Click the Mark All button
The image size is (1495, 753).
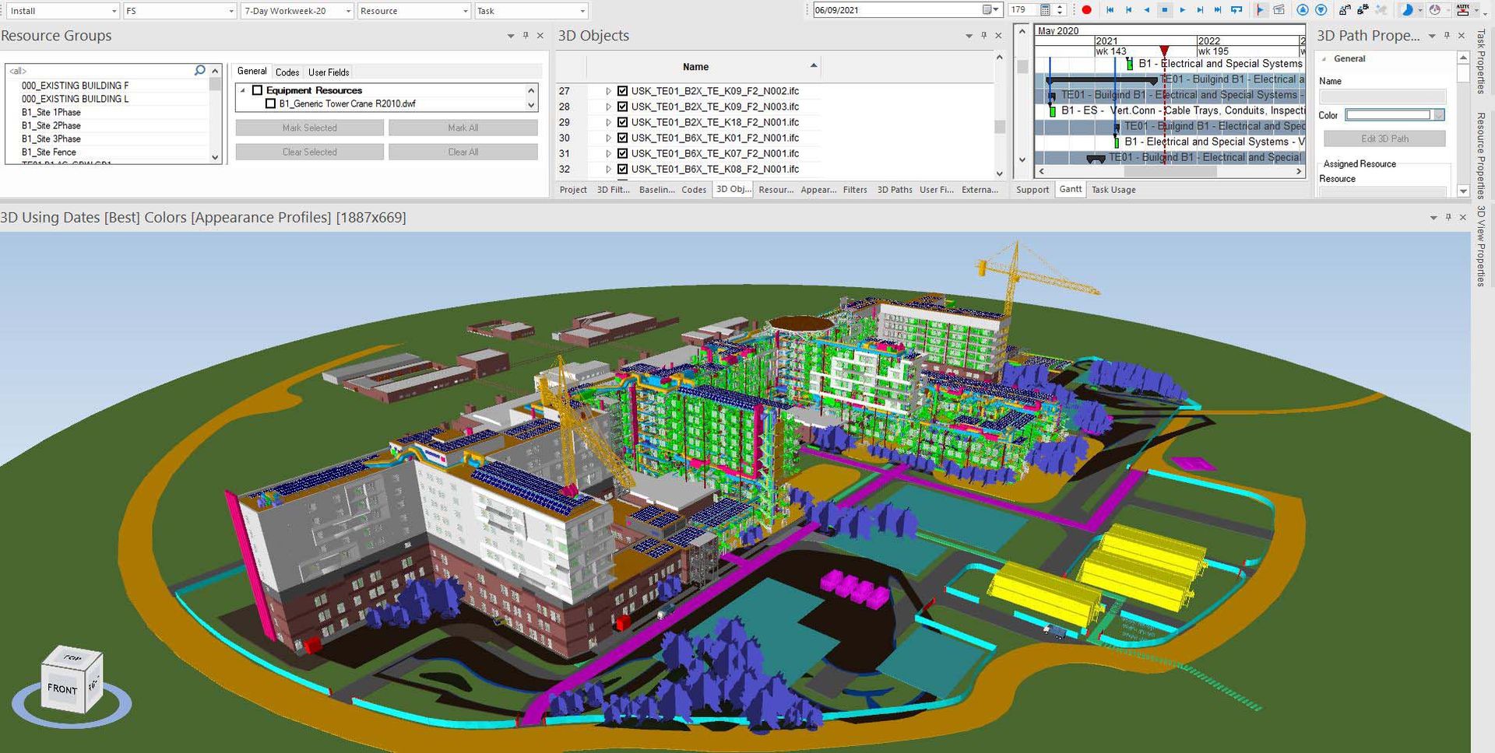463,128
